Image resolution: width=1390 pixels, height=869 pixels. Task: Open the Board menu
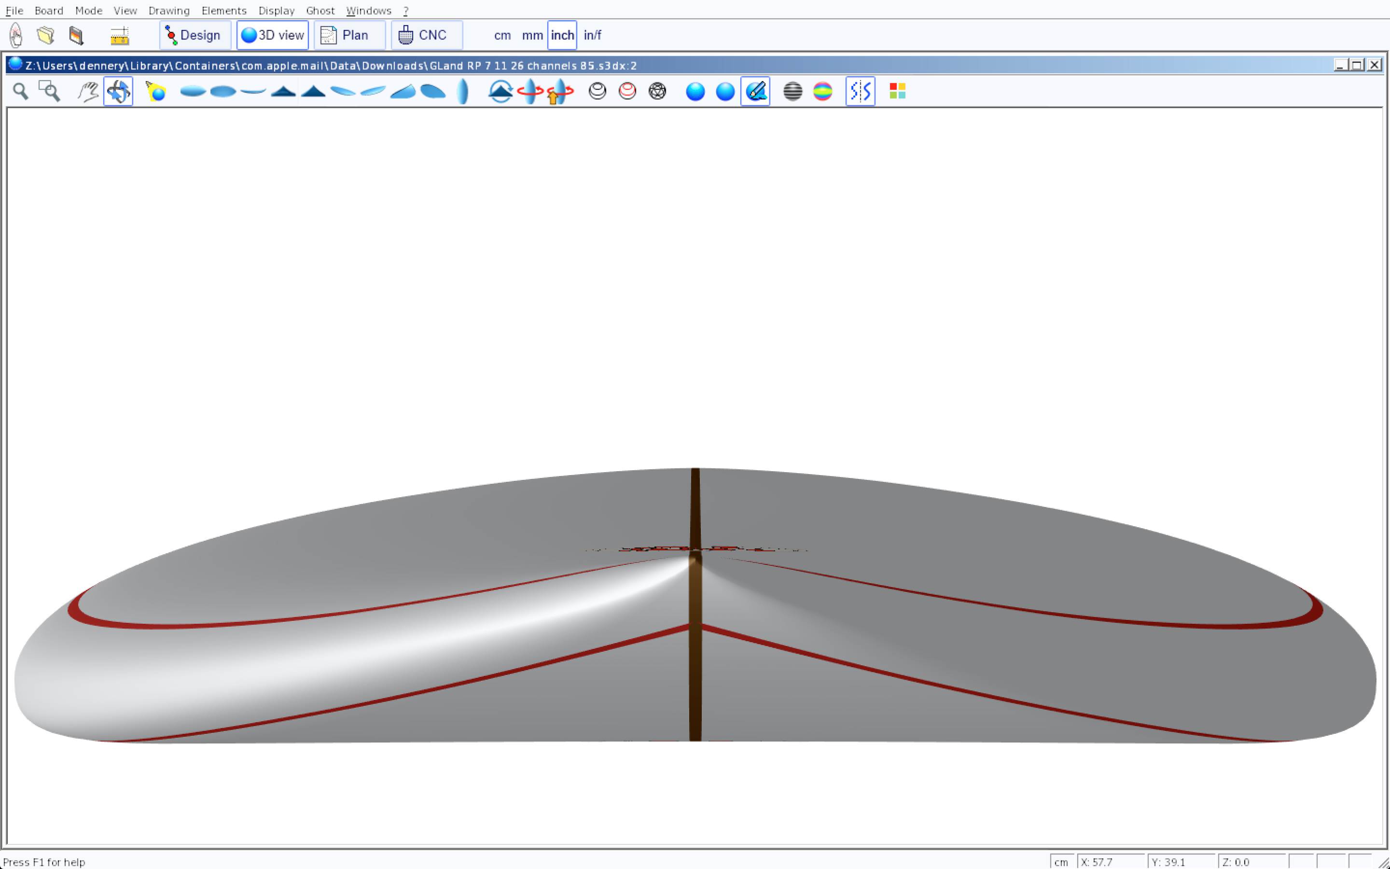pos(49,10)
